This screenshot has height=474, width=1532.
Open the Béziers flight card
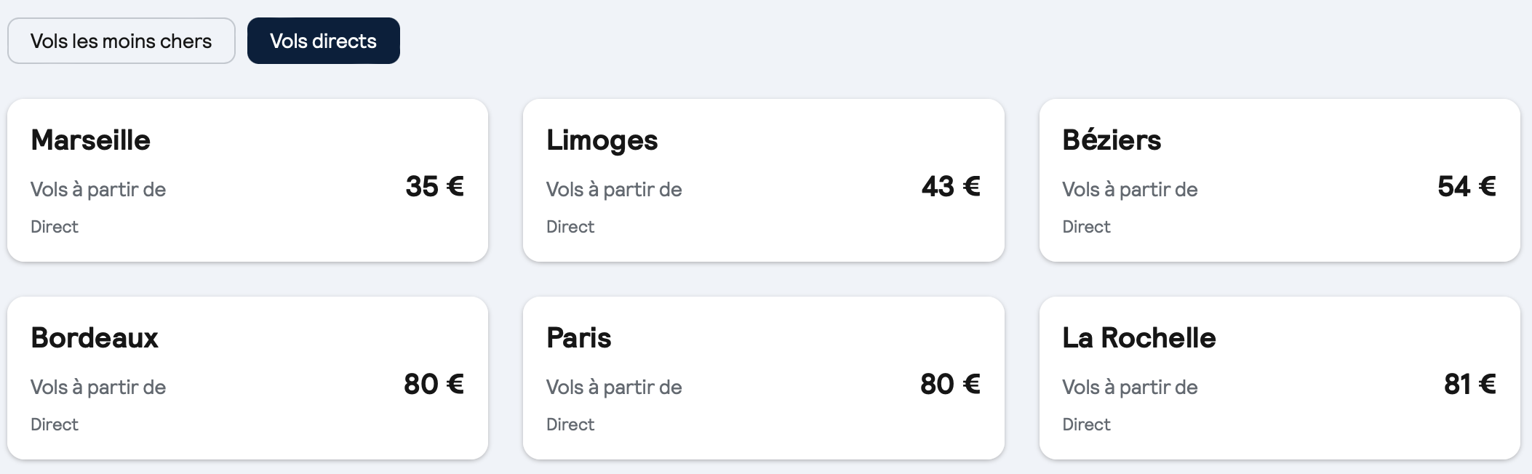pyautogui.click(x=1280, y=180)
